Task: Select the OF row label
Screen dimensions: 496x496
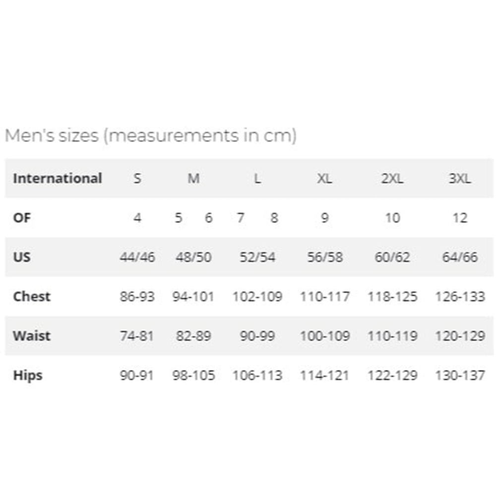Action: pyautogui.click(x=22, y=218)
